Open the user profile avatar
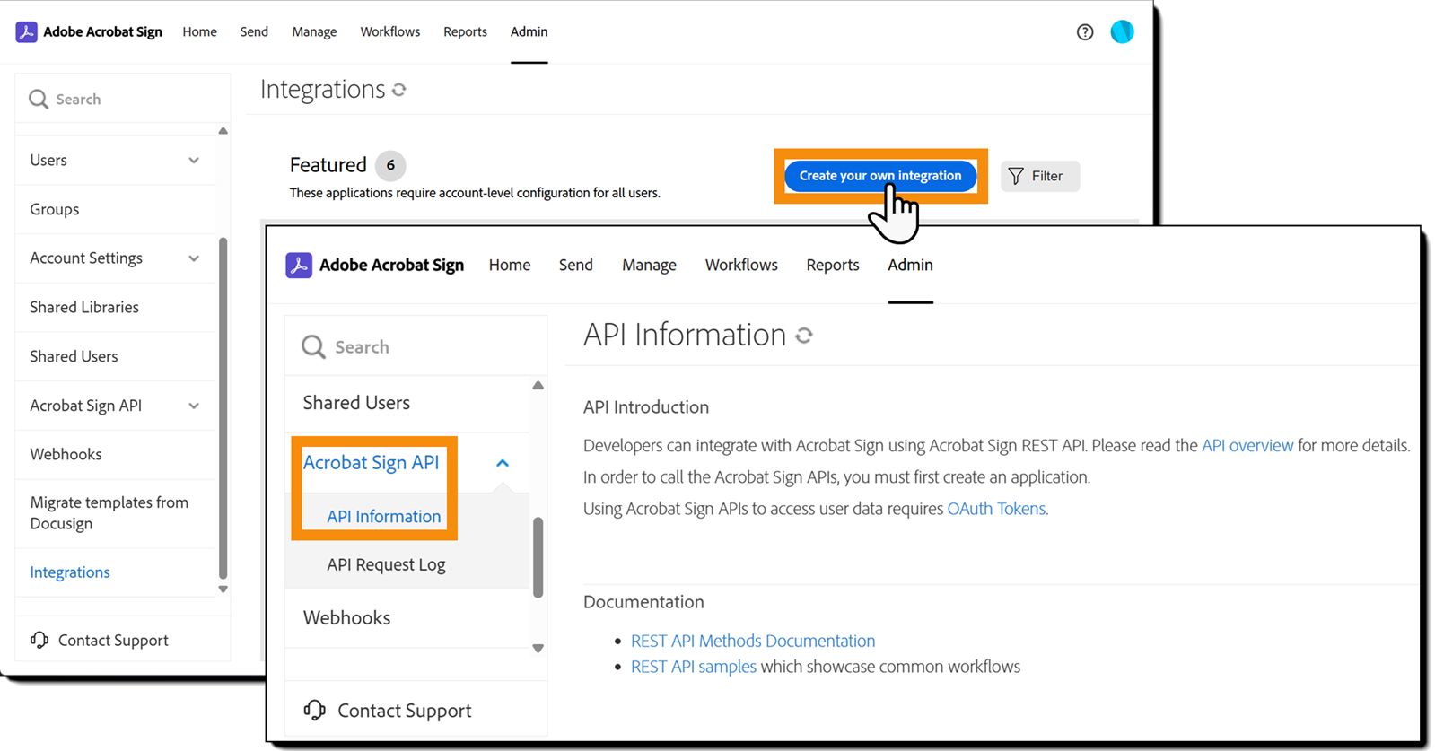Screen dimensions: 1435x751 (x=1122, y=32)
